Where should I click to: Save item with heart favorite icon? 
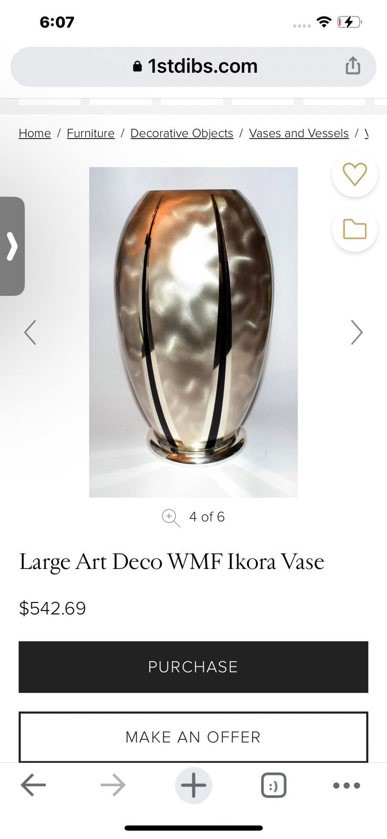click(355, 174)
